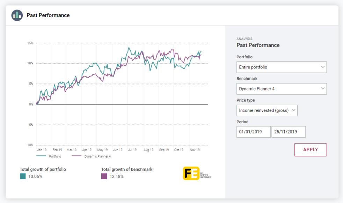The image size is (343, 203).
Task: Click the Benchmark dropdown chevron icon
Action: [323, 89]
